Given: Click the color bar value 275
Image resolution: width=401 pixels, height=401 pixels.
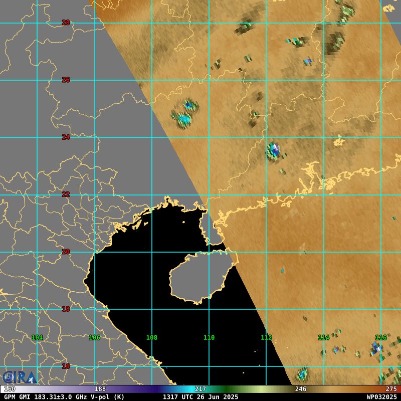Looking at the screenshot, I should 391,389.
